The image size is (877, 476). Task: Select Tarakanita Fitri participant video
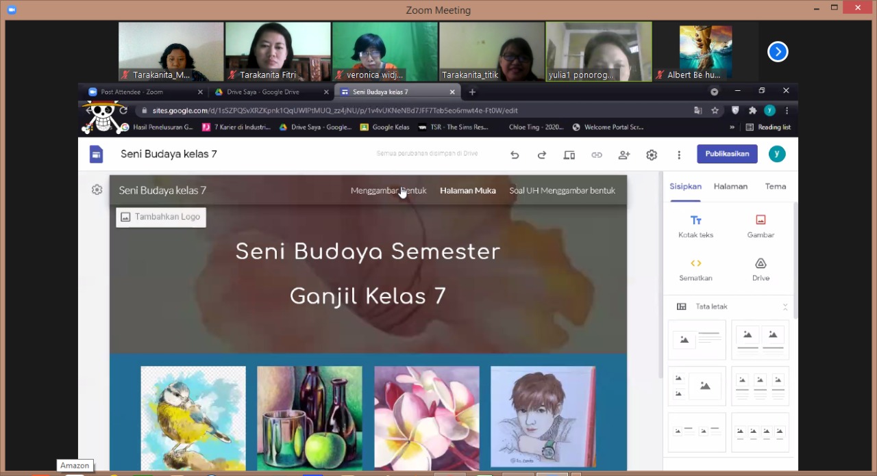coord(277,52)
